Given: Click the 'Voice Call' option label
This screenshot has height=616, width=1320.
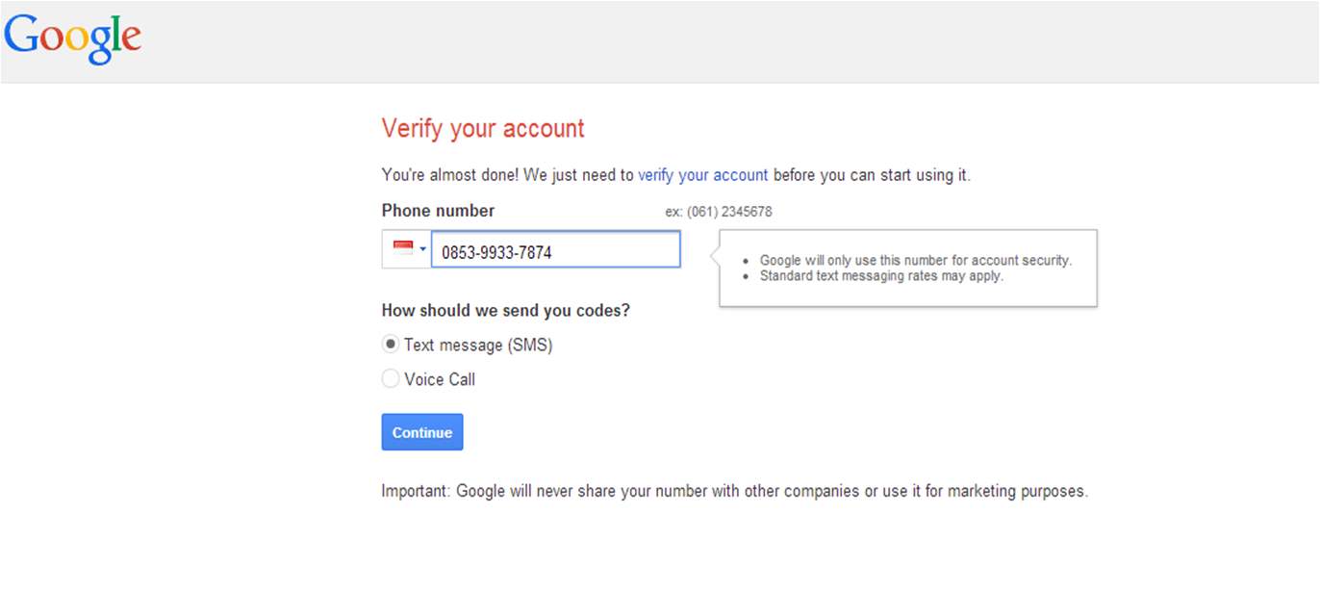Looking at the screenshot, I should (440, 379).
